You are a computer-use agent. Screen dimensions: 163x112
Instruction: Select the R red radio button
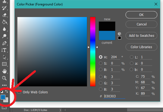[101, 77]
